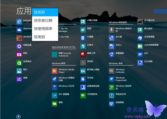Open 卸载 Security Suite(x32) icon
The image size is (167, 119).
(55, 55)
